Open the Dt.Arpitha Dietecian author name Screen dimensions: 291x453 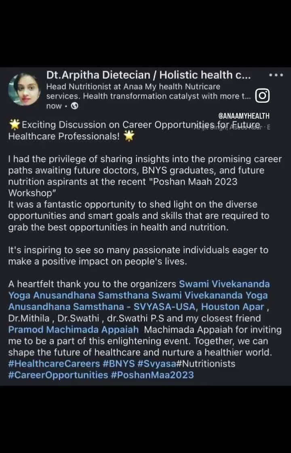tap(148, 75)
